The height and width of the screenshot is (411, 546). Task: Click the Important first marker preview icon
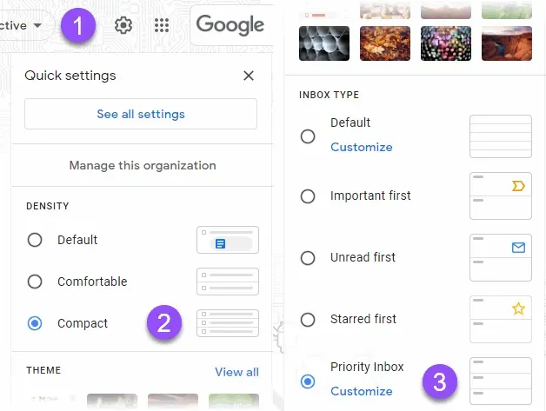click(x=518, y=186)
